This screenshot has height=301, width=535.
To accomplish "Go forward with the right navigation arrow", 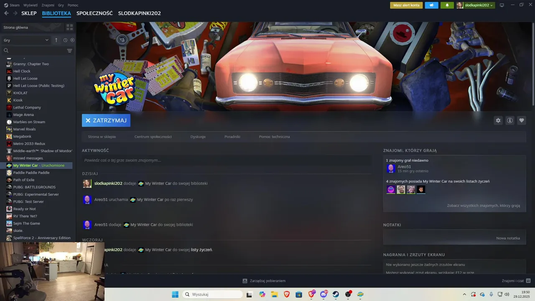I will (x=15, y=13).
